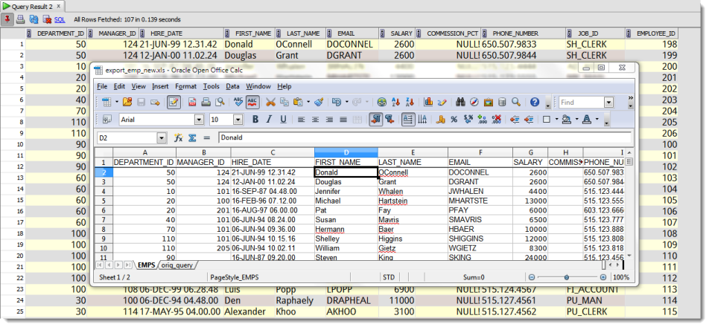Click the Calc Print icon
This screenshot has width=709, height=327.
(206, 103)
